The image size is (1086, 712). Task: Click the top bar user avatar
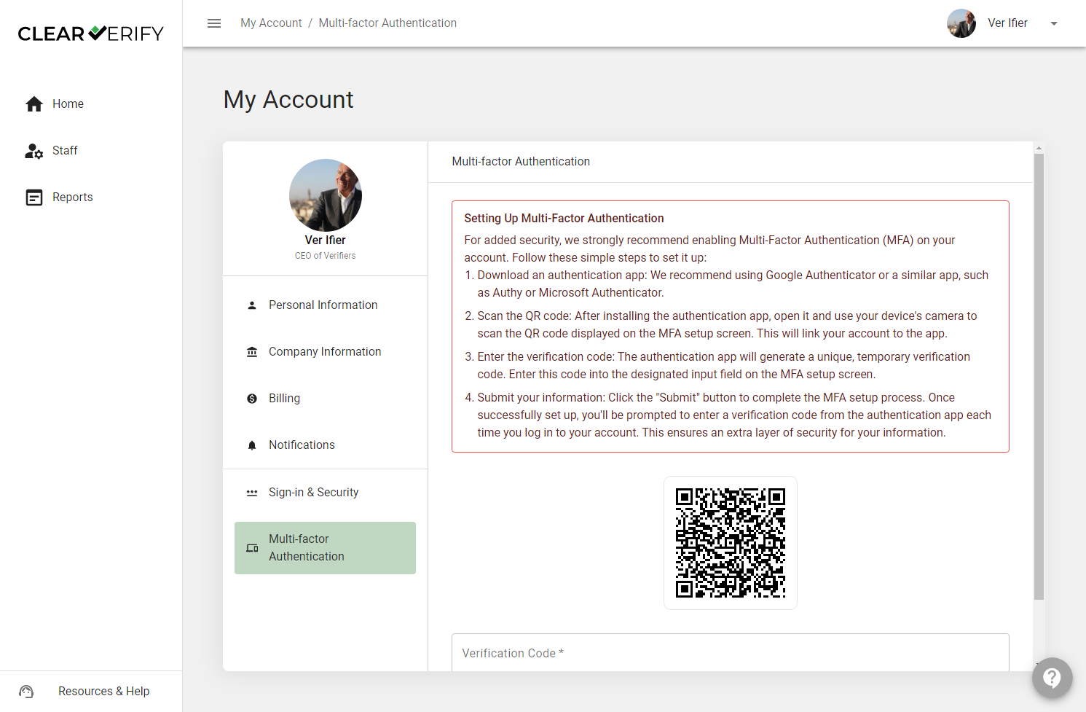[961, 23]
